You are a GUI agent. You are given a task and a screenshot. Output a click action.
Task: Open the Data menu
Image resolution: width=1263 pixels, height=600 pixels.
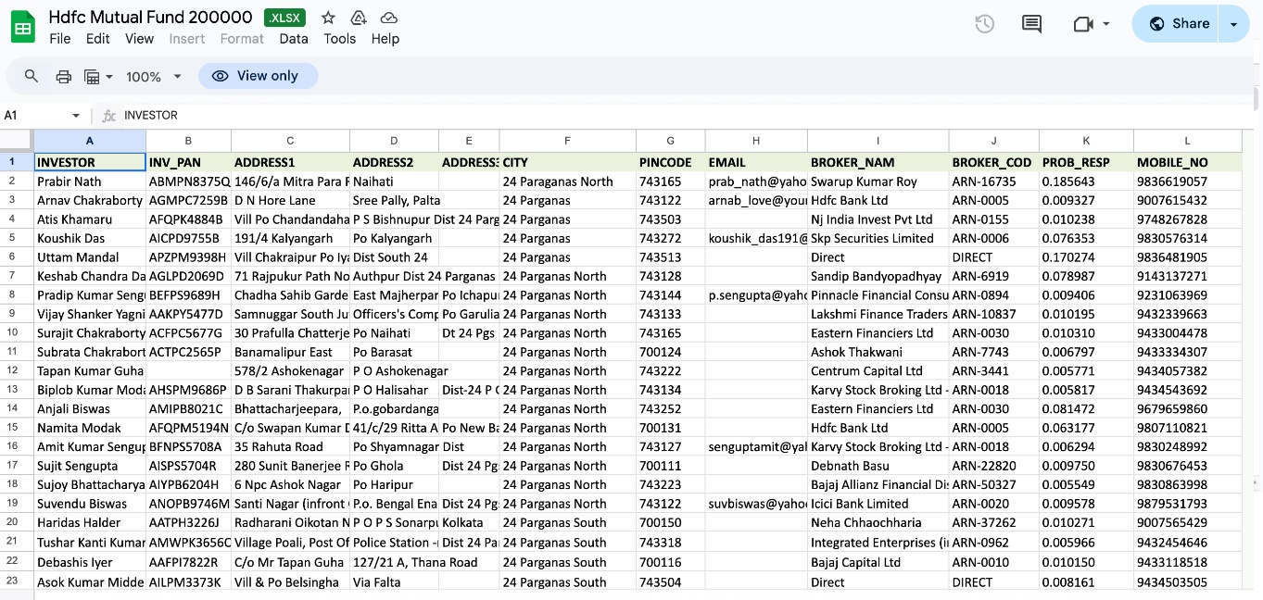293,39
